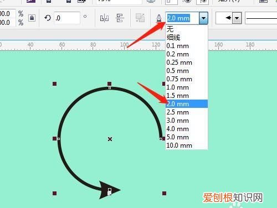This screenshot has width=277, height=208.
Task: Click the outline width field showing 2.0 mm
Action: tap(182, 18)
